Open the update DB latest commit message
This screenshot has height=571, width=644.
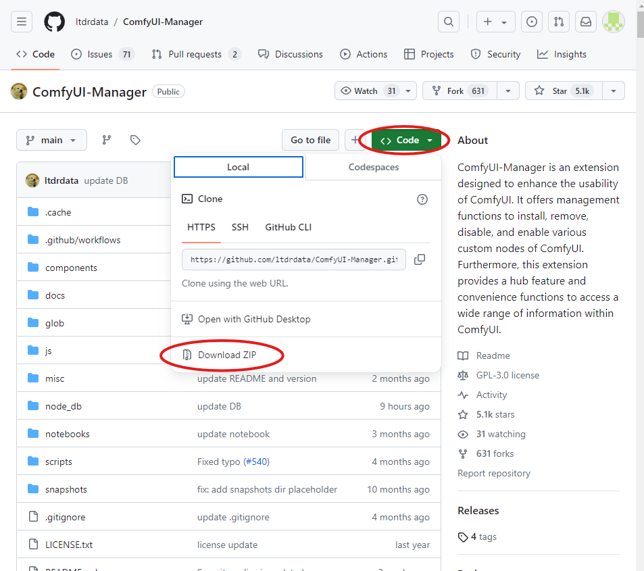(x=106, y=180)
